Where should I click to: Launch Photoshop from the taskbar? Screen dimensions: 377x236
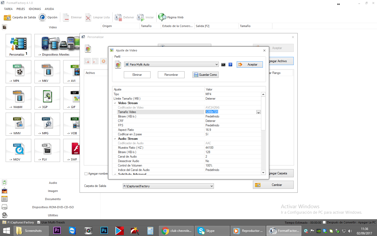click(104, 231)
